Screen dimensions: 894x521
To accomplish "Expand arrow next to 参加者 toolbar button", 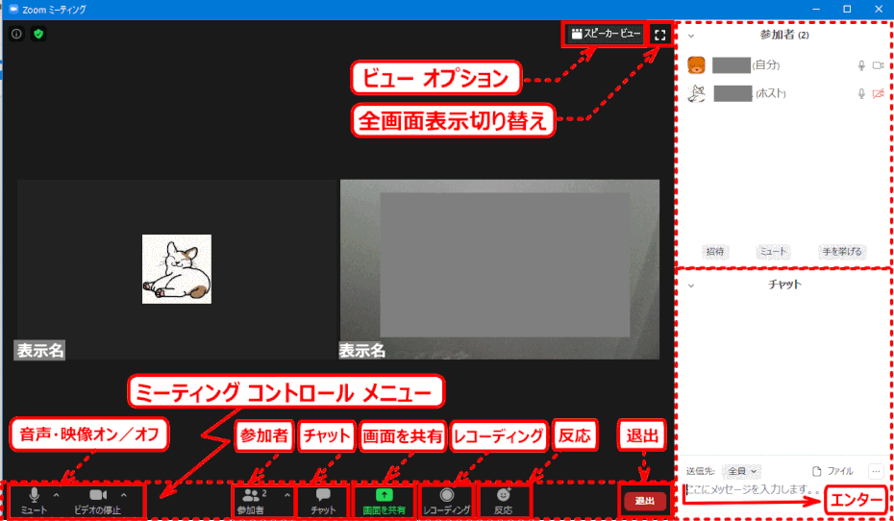I will 286,495.
